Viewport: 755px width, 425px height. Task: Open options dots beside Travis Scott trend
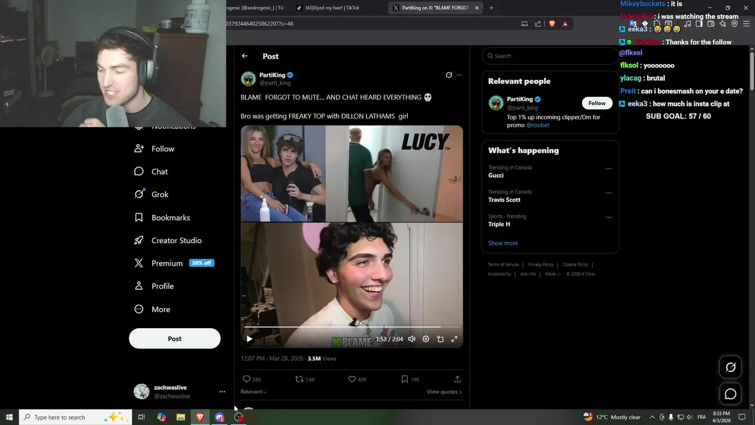[x=609, y=192]
